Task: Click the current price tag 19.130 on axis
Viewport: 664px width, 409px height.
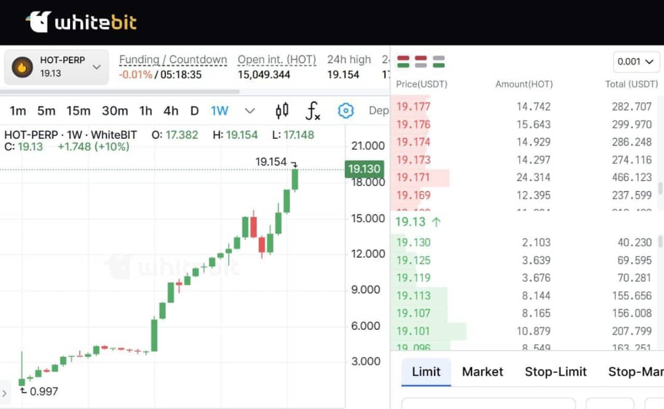Action: coord(364,169)
